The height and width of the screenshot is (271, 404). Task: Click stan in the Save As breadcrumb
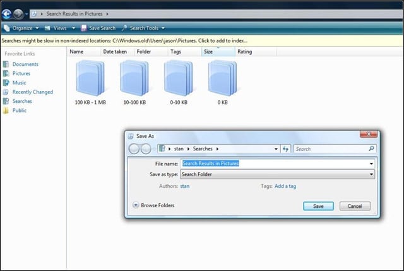click(x=179, y=149)
